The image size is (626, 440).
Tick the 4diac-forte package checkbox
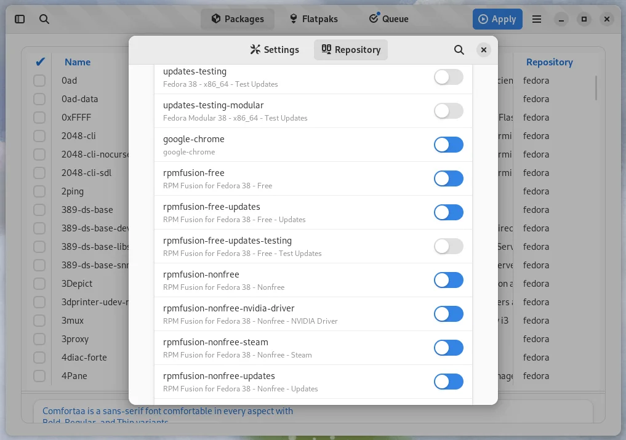[39, 358]
